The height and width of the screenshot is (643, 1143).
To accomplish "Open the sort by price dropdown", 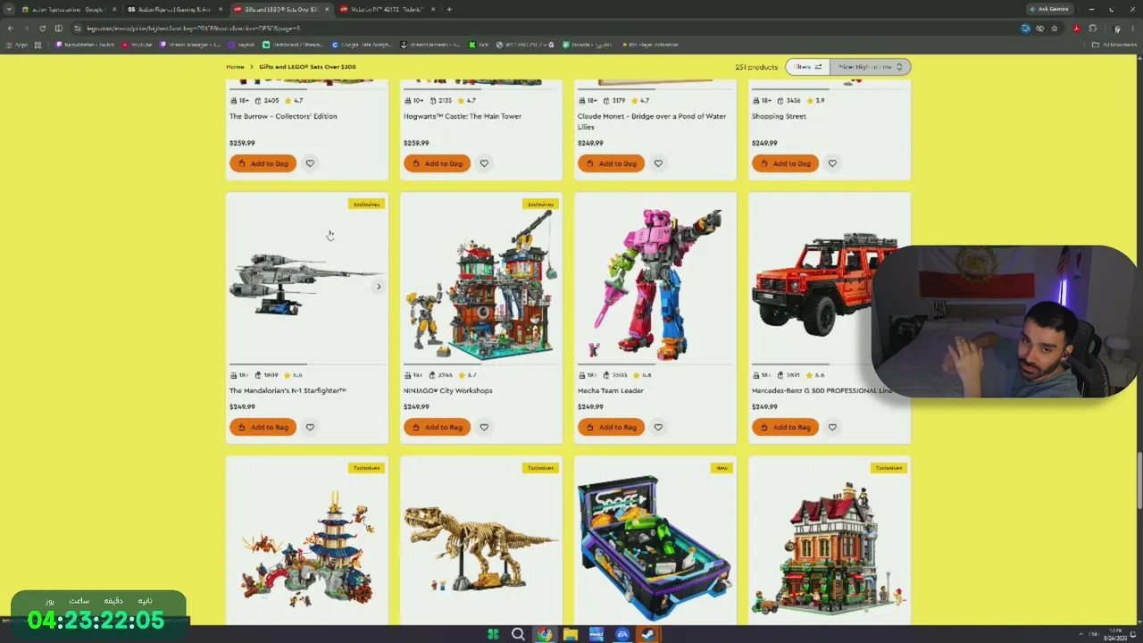I will 870,67.
